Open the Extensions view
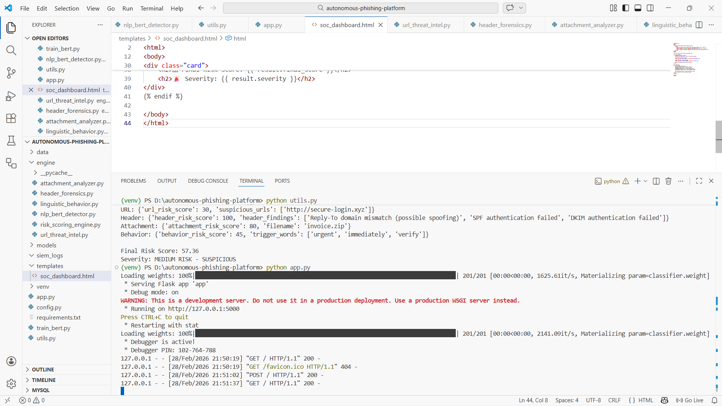The height and width of the screenshot is (406, 722). click(11, 118)
